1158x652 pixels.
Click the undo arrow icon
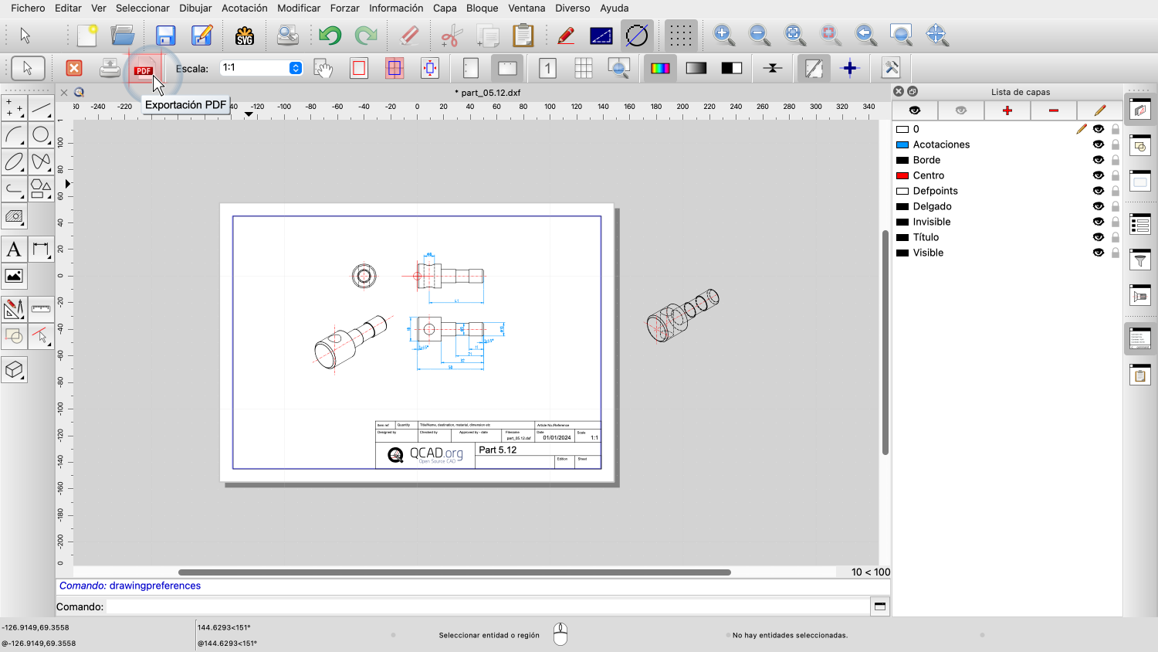point(330,36)
